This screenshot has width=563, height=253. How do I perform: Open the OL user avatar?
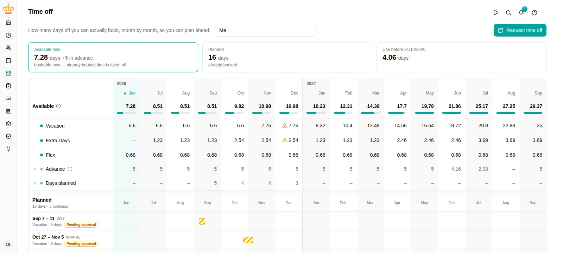tap(8, 245)
